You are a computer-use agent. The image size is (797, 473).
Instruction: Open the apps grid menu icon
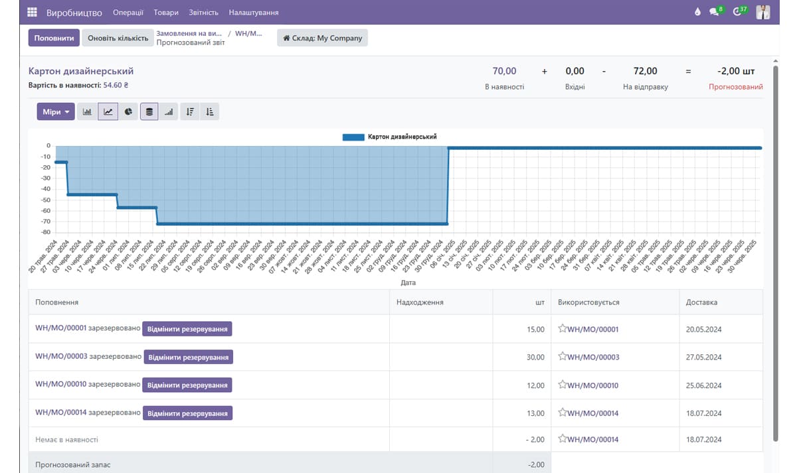32,13
